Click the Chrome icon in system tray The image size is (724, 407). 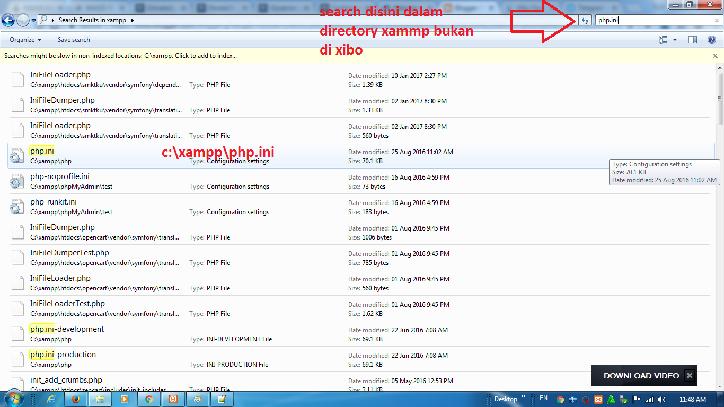tap(561, 400)
